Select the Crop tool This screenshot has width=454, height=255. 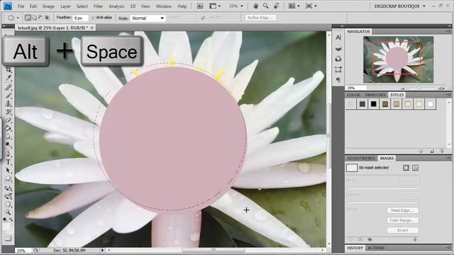[8, 70]
